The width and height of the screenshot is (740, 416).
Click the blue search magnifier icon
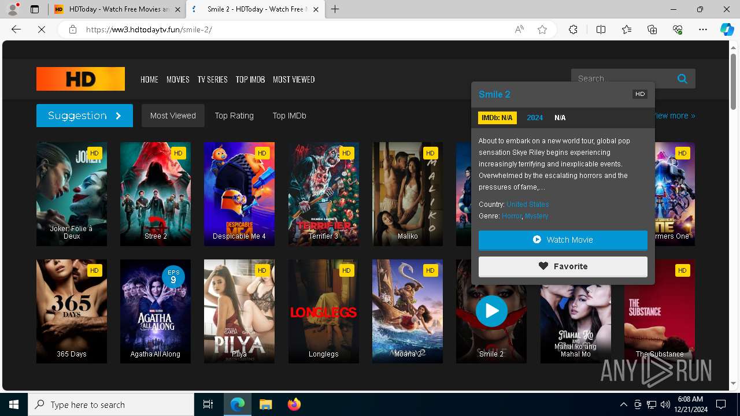pos(682,79)
